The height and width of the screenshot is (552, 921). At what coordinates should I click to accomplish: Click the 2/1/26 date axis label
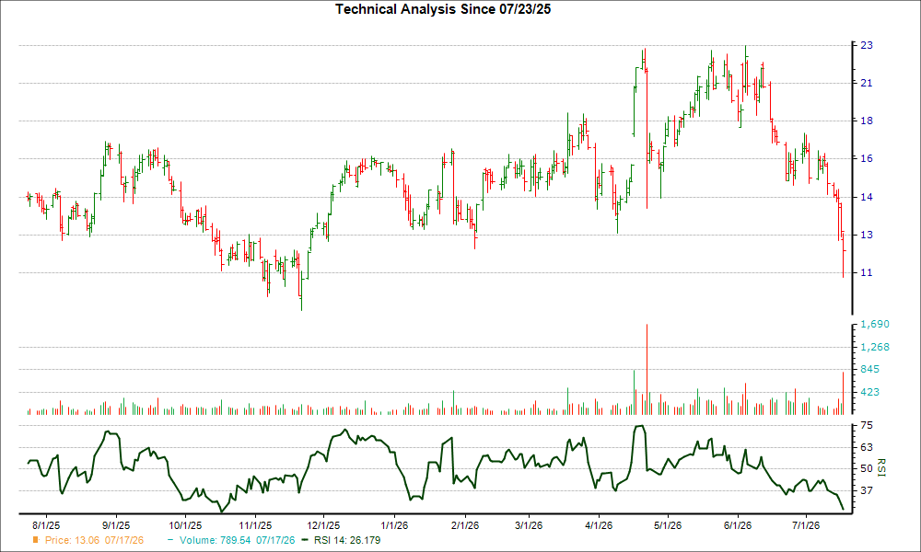[464, 525]
